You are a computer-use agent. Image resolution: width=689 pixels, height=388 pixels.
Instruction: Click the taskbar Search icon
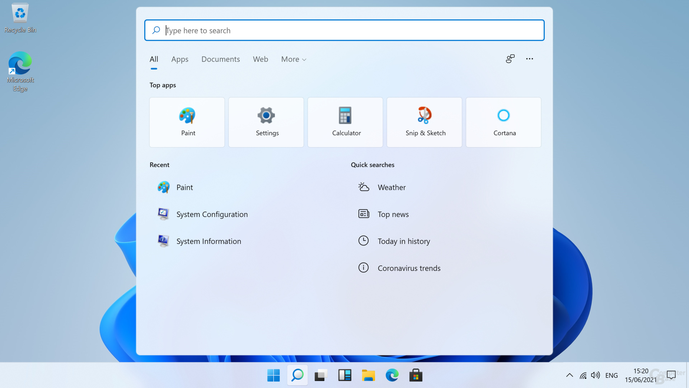coord(297,375)
